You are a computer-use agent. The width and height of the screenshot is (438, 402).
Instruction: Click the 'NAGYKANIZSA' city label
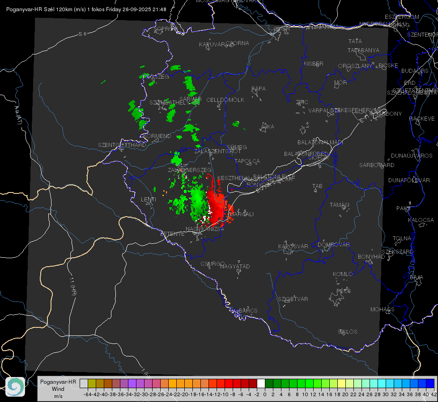[x=205, y=229]
